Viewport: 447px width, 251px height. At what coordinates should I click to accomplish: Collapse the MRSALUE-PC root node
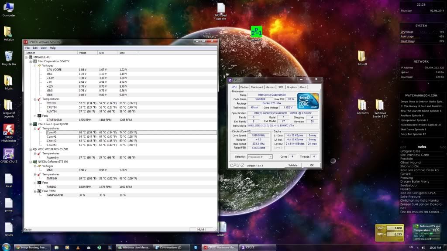point(26,57)
